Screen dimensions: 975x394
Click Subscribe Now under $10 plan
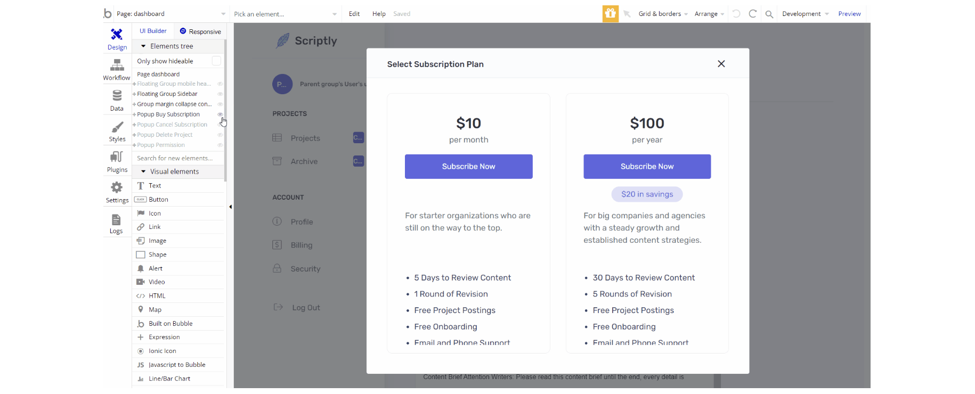[x=468, y=167]
